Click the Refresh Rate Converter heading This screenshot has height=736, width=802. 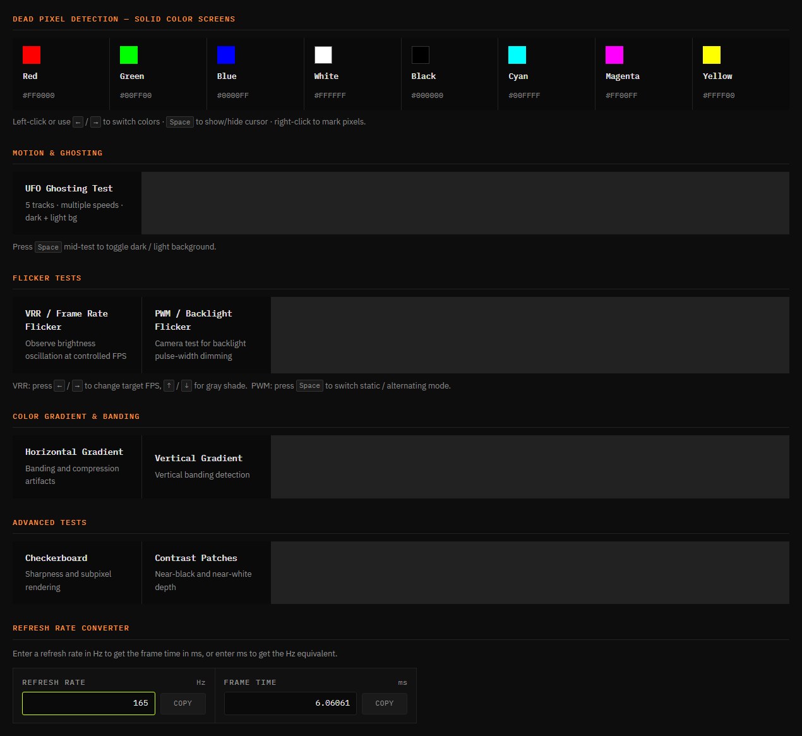click(71, 628)
